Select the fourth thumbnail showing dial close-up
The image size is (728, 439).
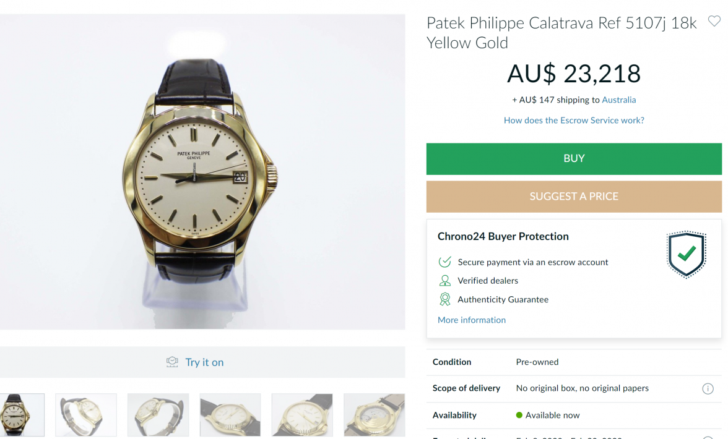tap(230, 415)
